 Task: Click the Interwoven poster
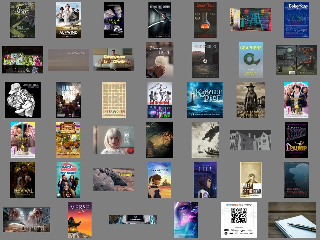(x=114, y=100)
